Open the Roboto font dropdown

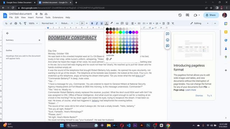pos(67,23)
